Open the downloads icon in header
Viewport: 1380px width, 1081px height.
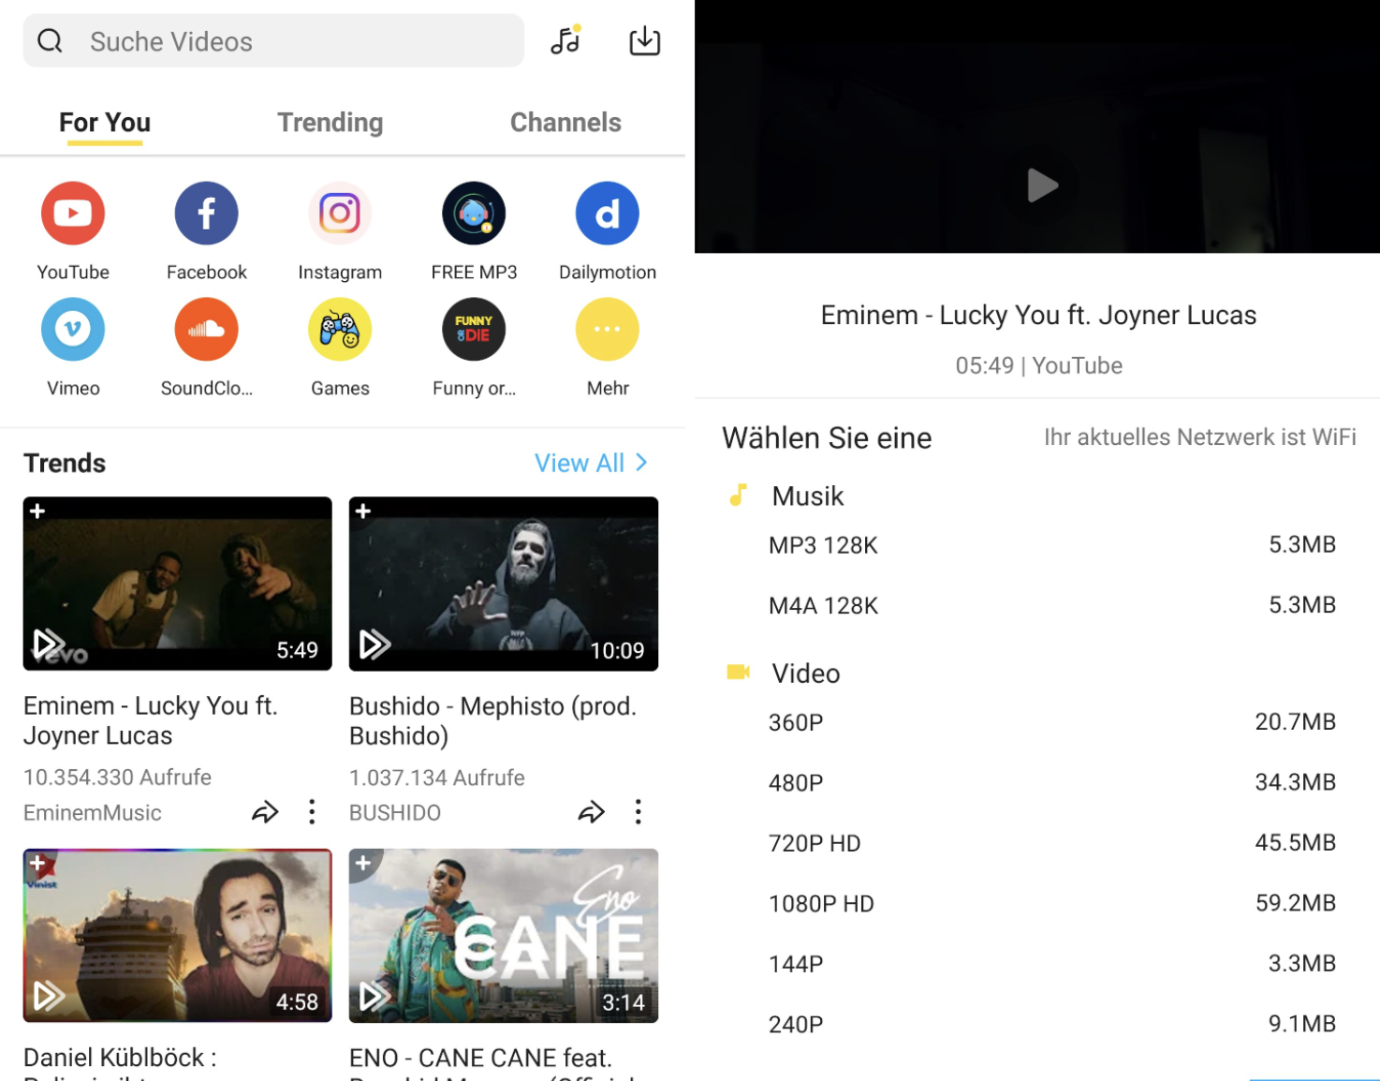(x=645, y=40)
